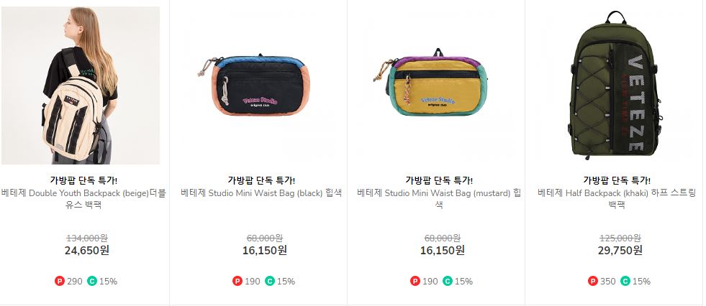This screenshot has height=306, width=706.
Task: Open the khaki Half Backpack product image
Action: (614, 85)
